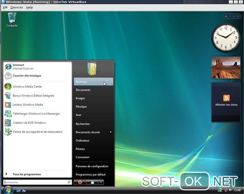Click the network tray icon
Screen dimensions: 244x194
pyautogui.click(x=220, y=190)
